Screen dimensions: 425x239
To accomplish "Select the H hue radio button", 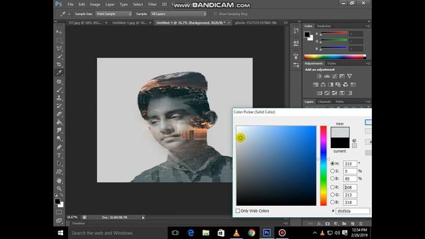I will pos(332,164).
